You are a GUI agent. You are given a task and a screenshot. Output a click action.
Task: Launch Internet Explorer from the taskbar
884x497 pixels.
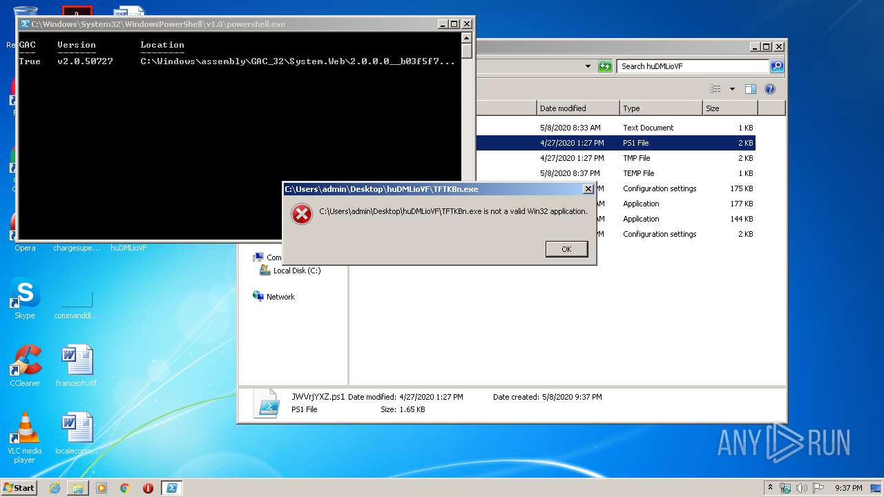tap(55, 488)
